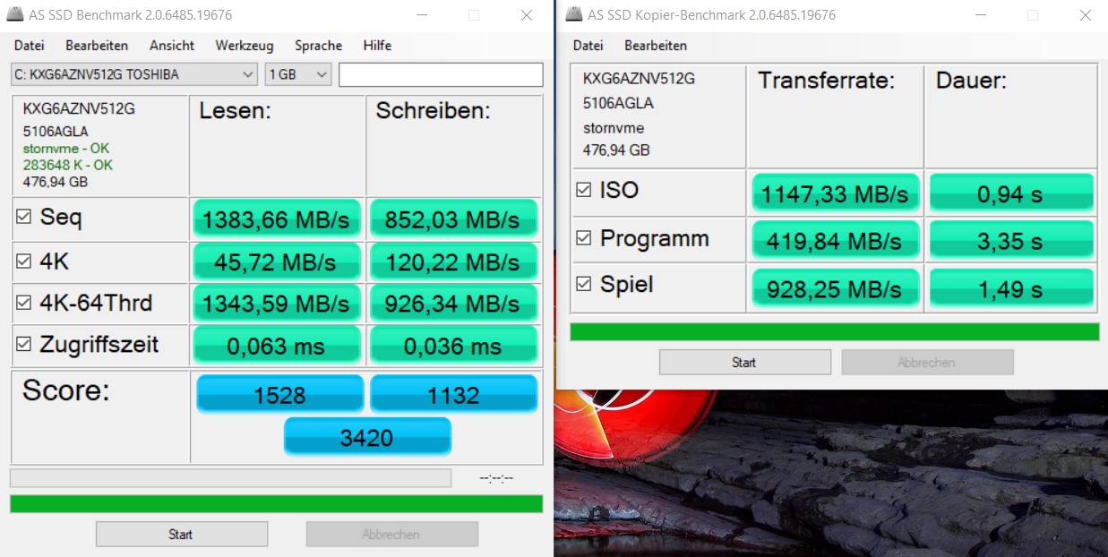Click the green progress bar in Kopier-Benchmark
The height and width of the screenshot is (557, 1108).
(834, 331)
